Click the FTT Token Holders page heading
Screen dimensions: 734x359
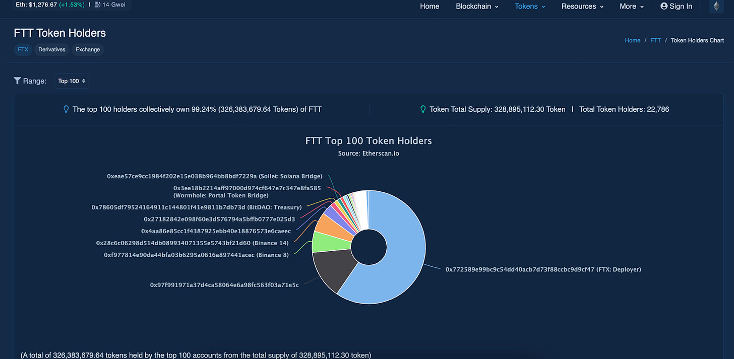(x=60, y=33)
